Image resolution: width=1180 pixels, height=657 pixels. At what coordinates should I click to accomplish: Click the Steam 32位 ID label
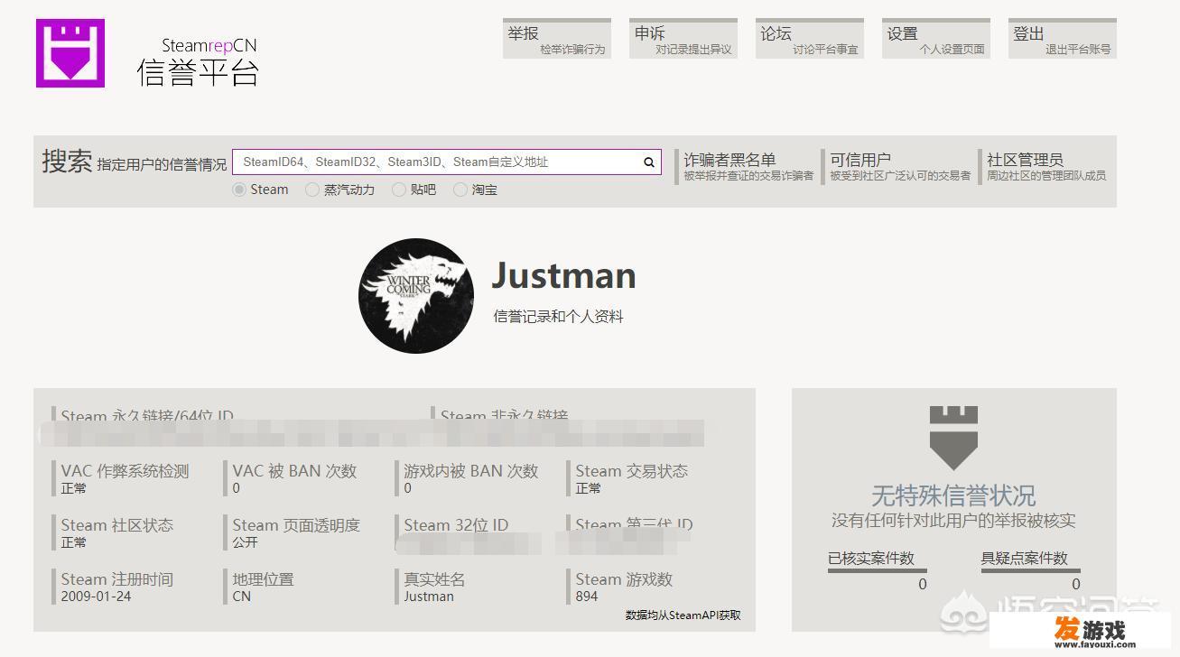tap(456, 525)
